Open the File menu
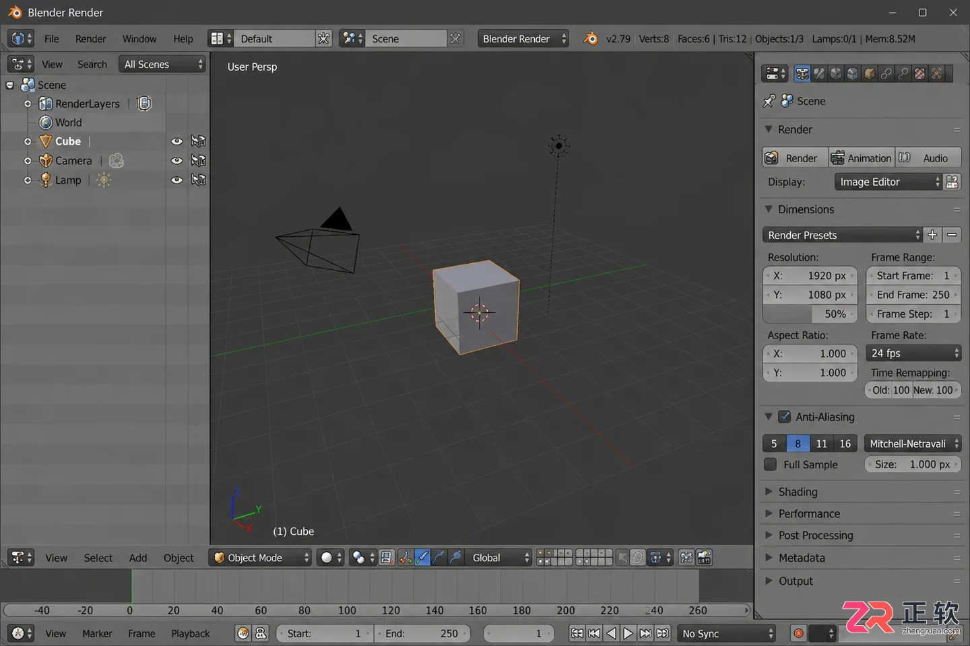 [x=52, y=39]
